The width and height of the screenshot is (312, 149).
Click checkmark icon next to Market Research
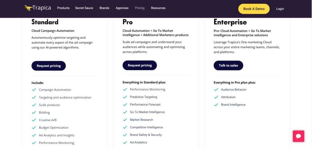[125, 120]
